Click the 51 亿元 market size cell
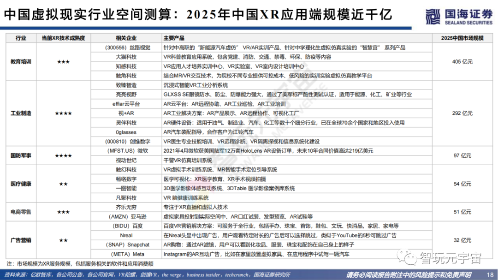This screenshot has height=280, width=498. [462, 212]
